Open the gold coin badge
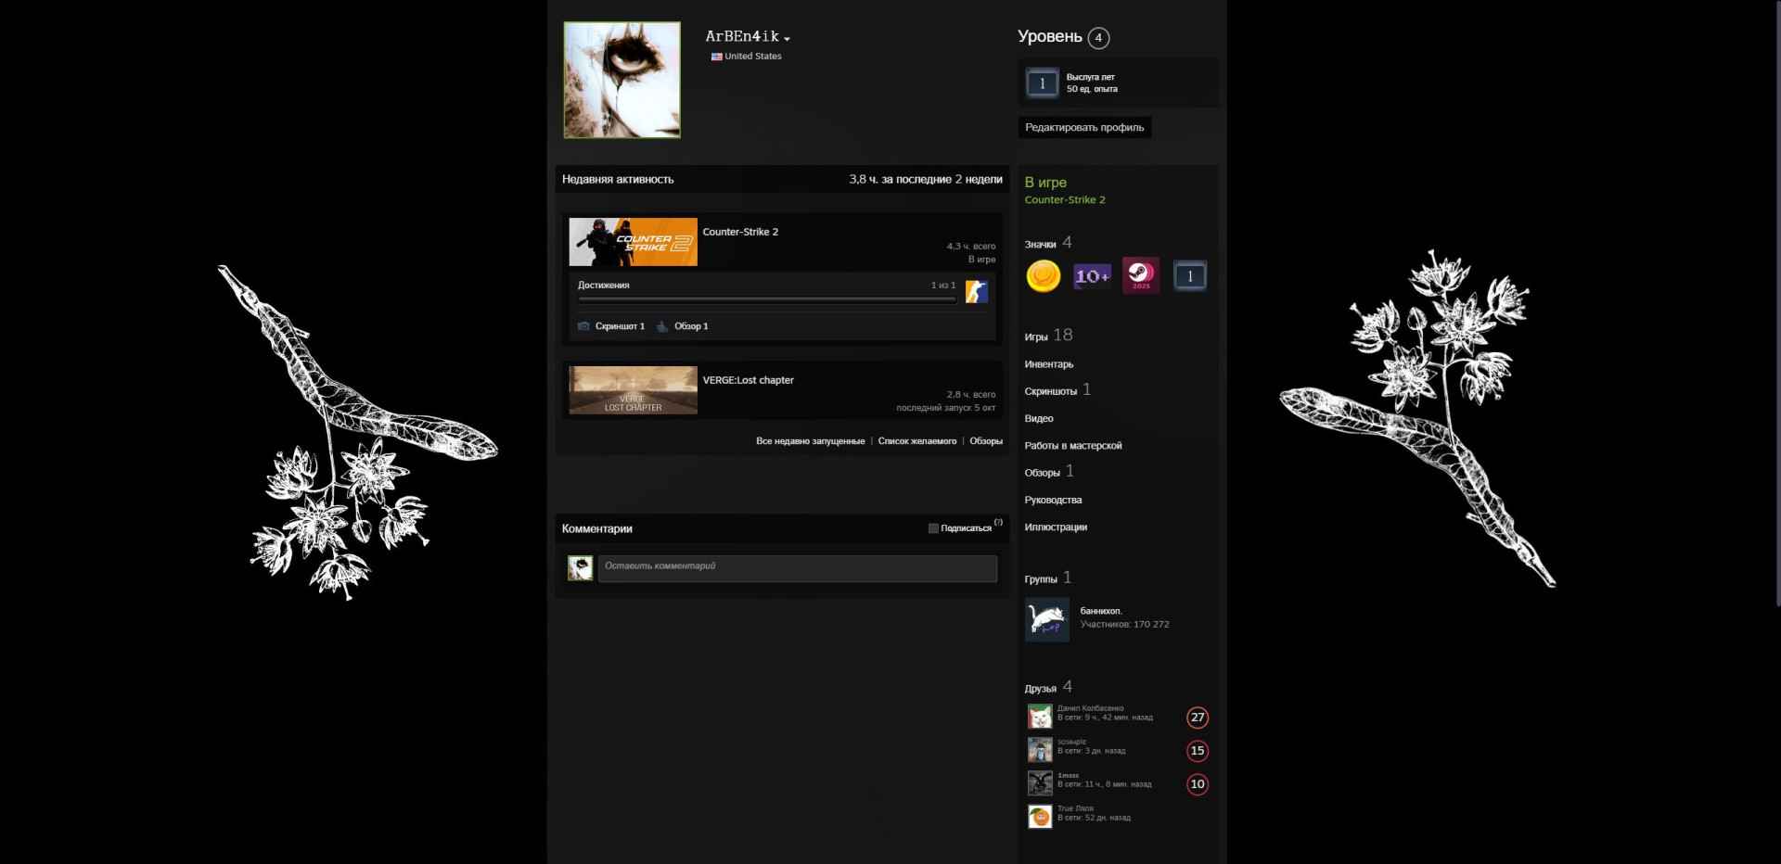1781x864 pixels. 1043,275
